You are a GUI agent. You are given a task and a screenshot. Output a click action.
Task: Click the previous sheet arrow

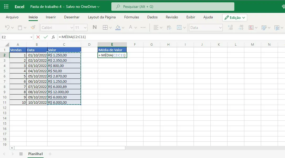4,154
